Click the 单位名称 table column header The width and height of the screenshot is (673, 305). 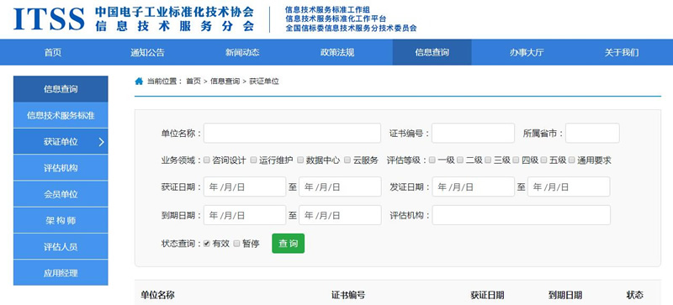coord(157,295)
